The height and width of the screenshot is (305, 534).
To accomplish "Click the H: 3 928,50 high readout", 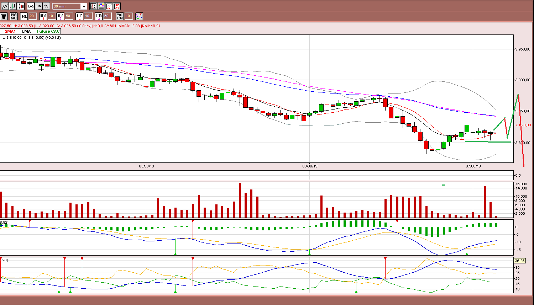I will pyautogui.click(x=23, y=26).
